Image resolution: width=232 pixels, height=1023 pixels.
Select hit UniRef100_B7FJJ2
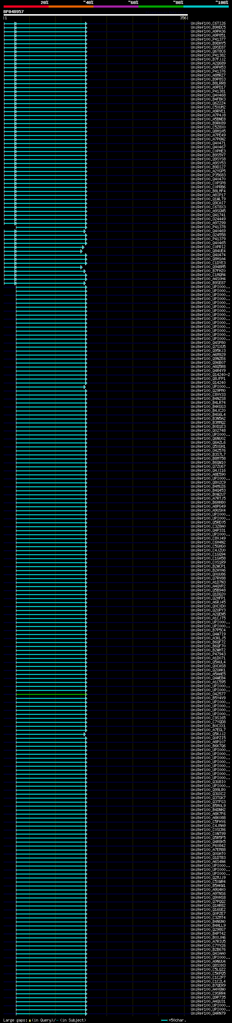coord(208,59)
